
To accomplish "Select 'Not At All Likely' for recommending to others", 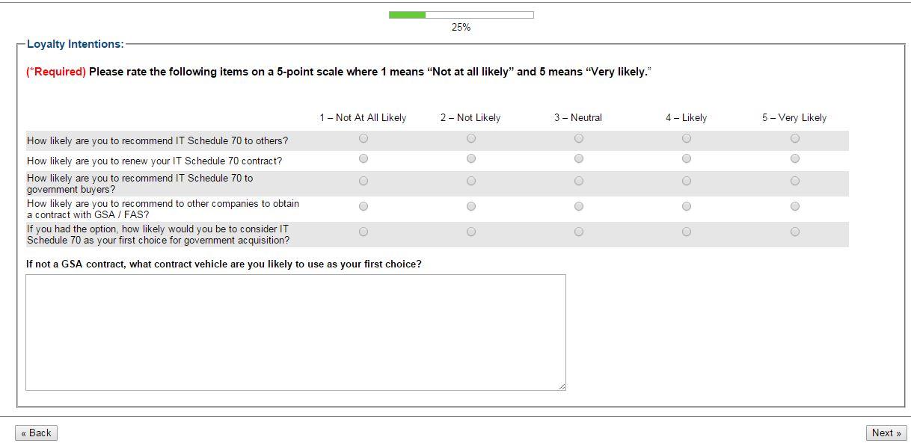I will click(x=364, y=138).
